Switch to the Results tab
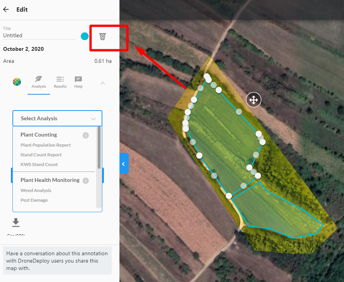344x282 pixels. coord(60,83)
